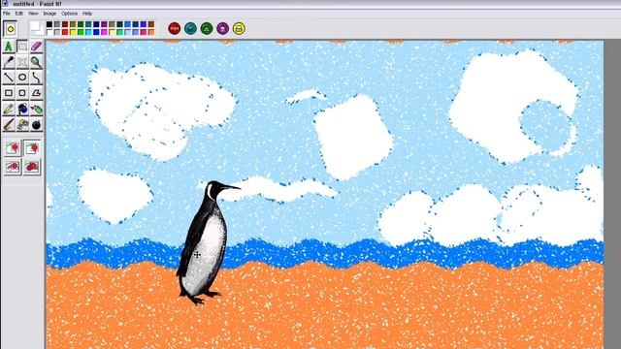Click the foreground/background color indicator box
This screenshot has height=349, width=621.
[37, 28]
